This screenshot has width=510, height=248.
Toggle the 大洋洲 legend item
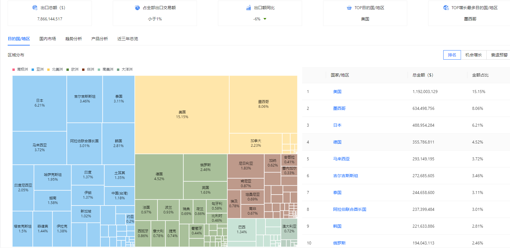[125, 69]
